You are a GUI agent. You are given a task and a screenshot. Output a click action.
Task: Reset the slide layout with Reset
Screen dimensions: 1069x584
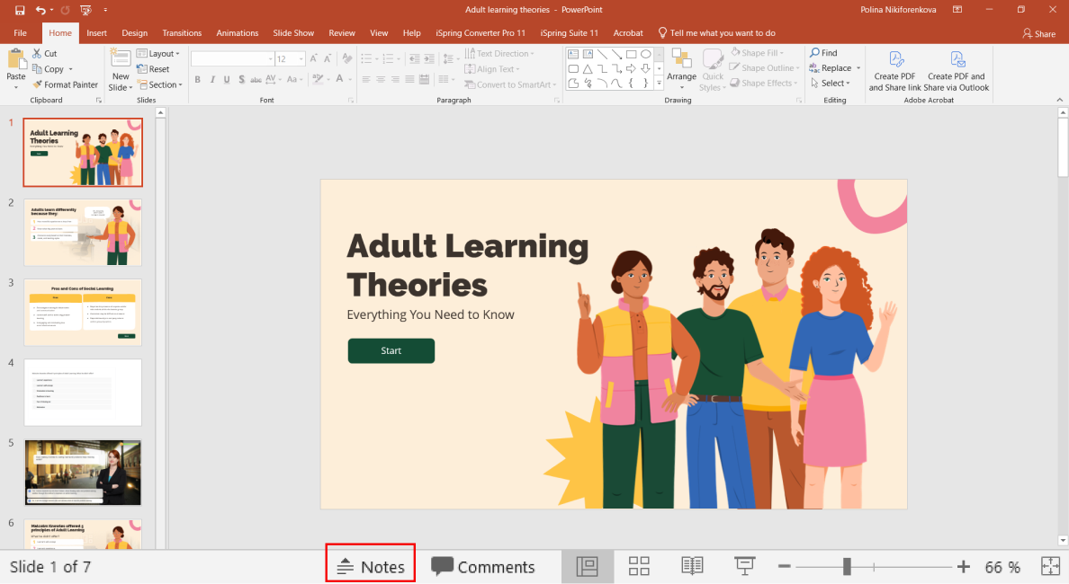point(153,69)
